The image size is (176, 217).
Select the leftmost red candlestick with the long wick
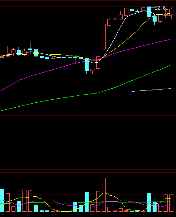(x=2, y=52)
